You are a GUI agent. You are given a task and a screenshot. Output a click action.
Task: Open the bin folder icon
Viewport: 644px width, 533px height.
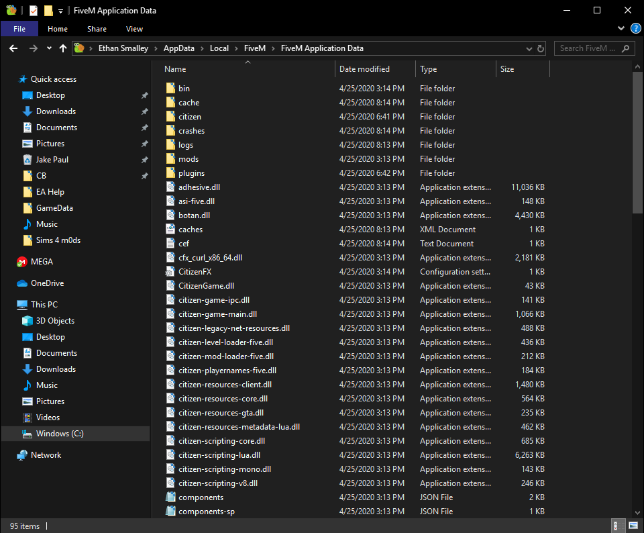point(170,89)
